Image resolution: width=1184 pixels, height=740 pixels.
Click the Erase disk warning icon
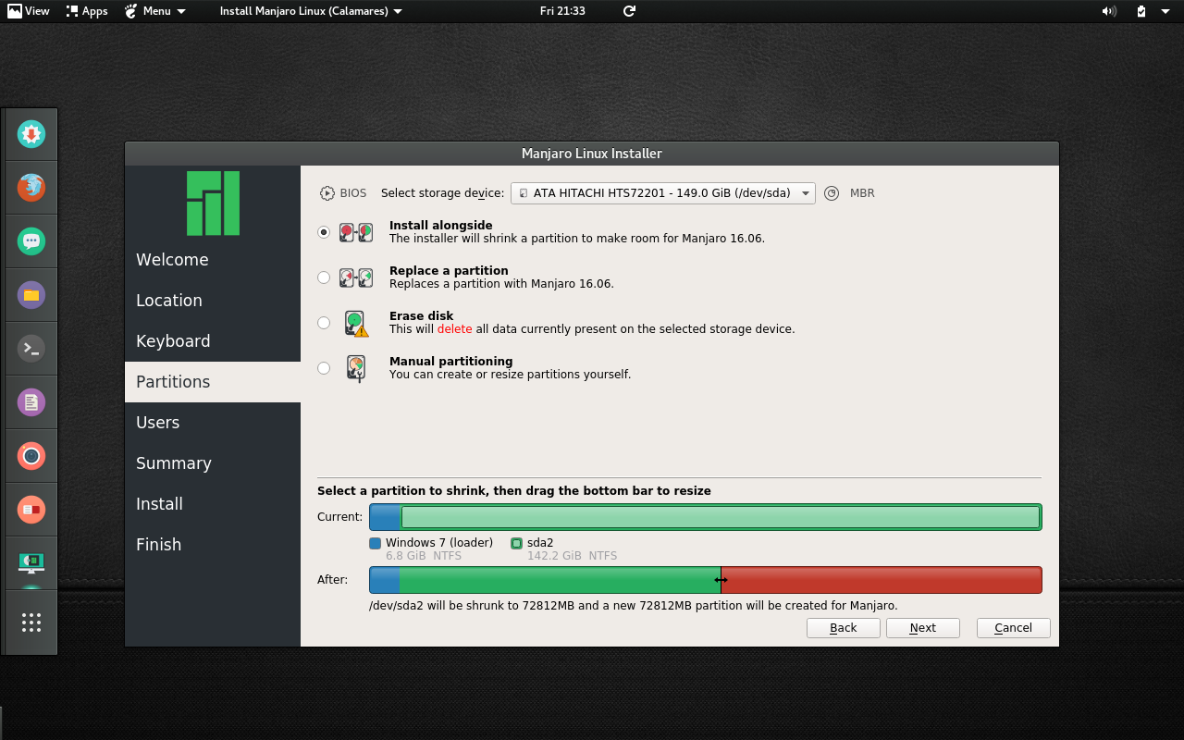click(x=356, y=323)
